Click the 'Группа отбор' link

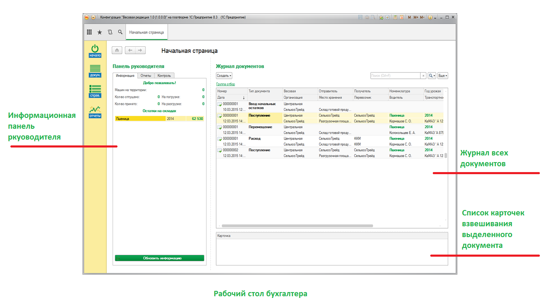tap(225, 84)
